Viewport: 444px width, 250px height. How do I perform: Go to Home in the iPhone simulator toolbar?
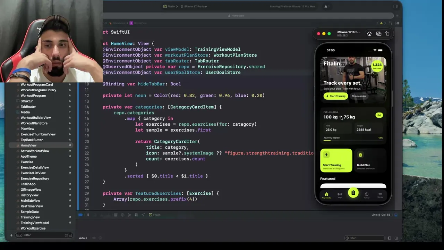(369, 34)
